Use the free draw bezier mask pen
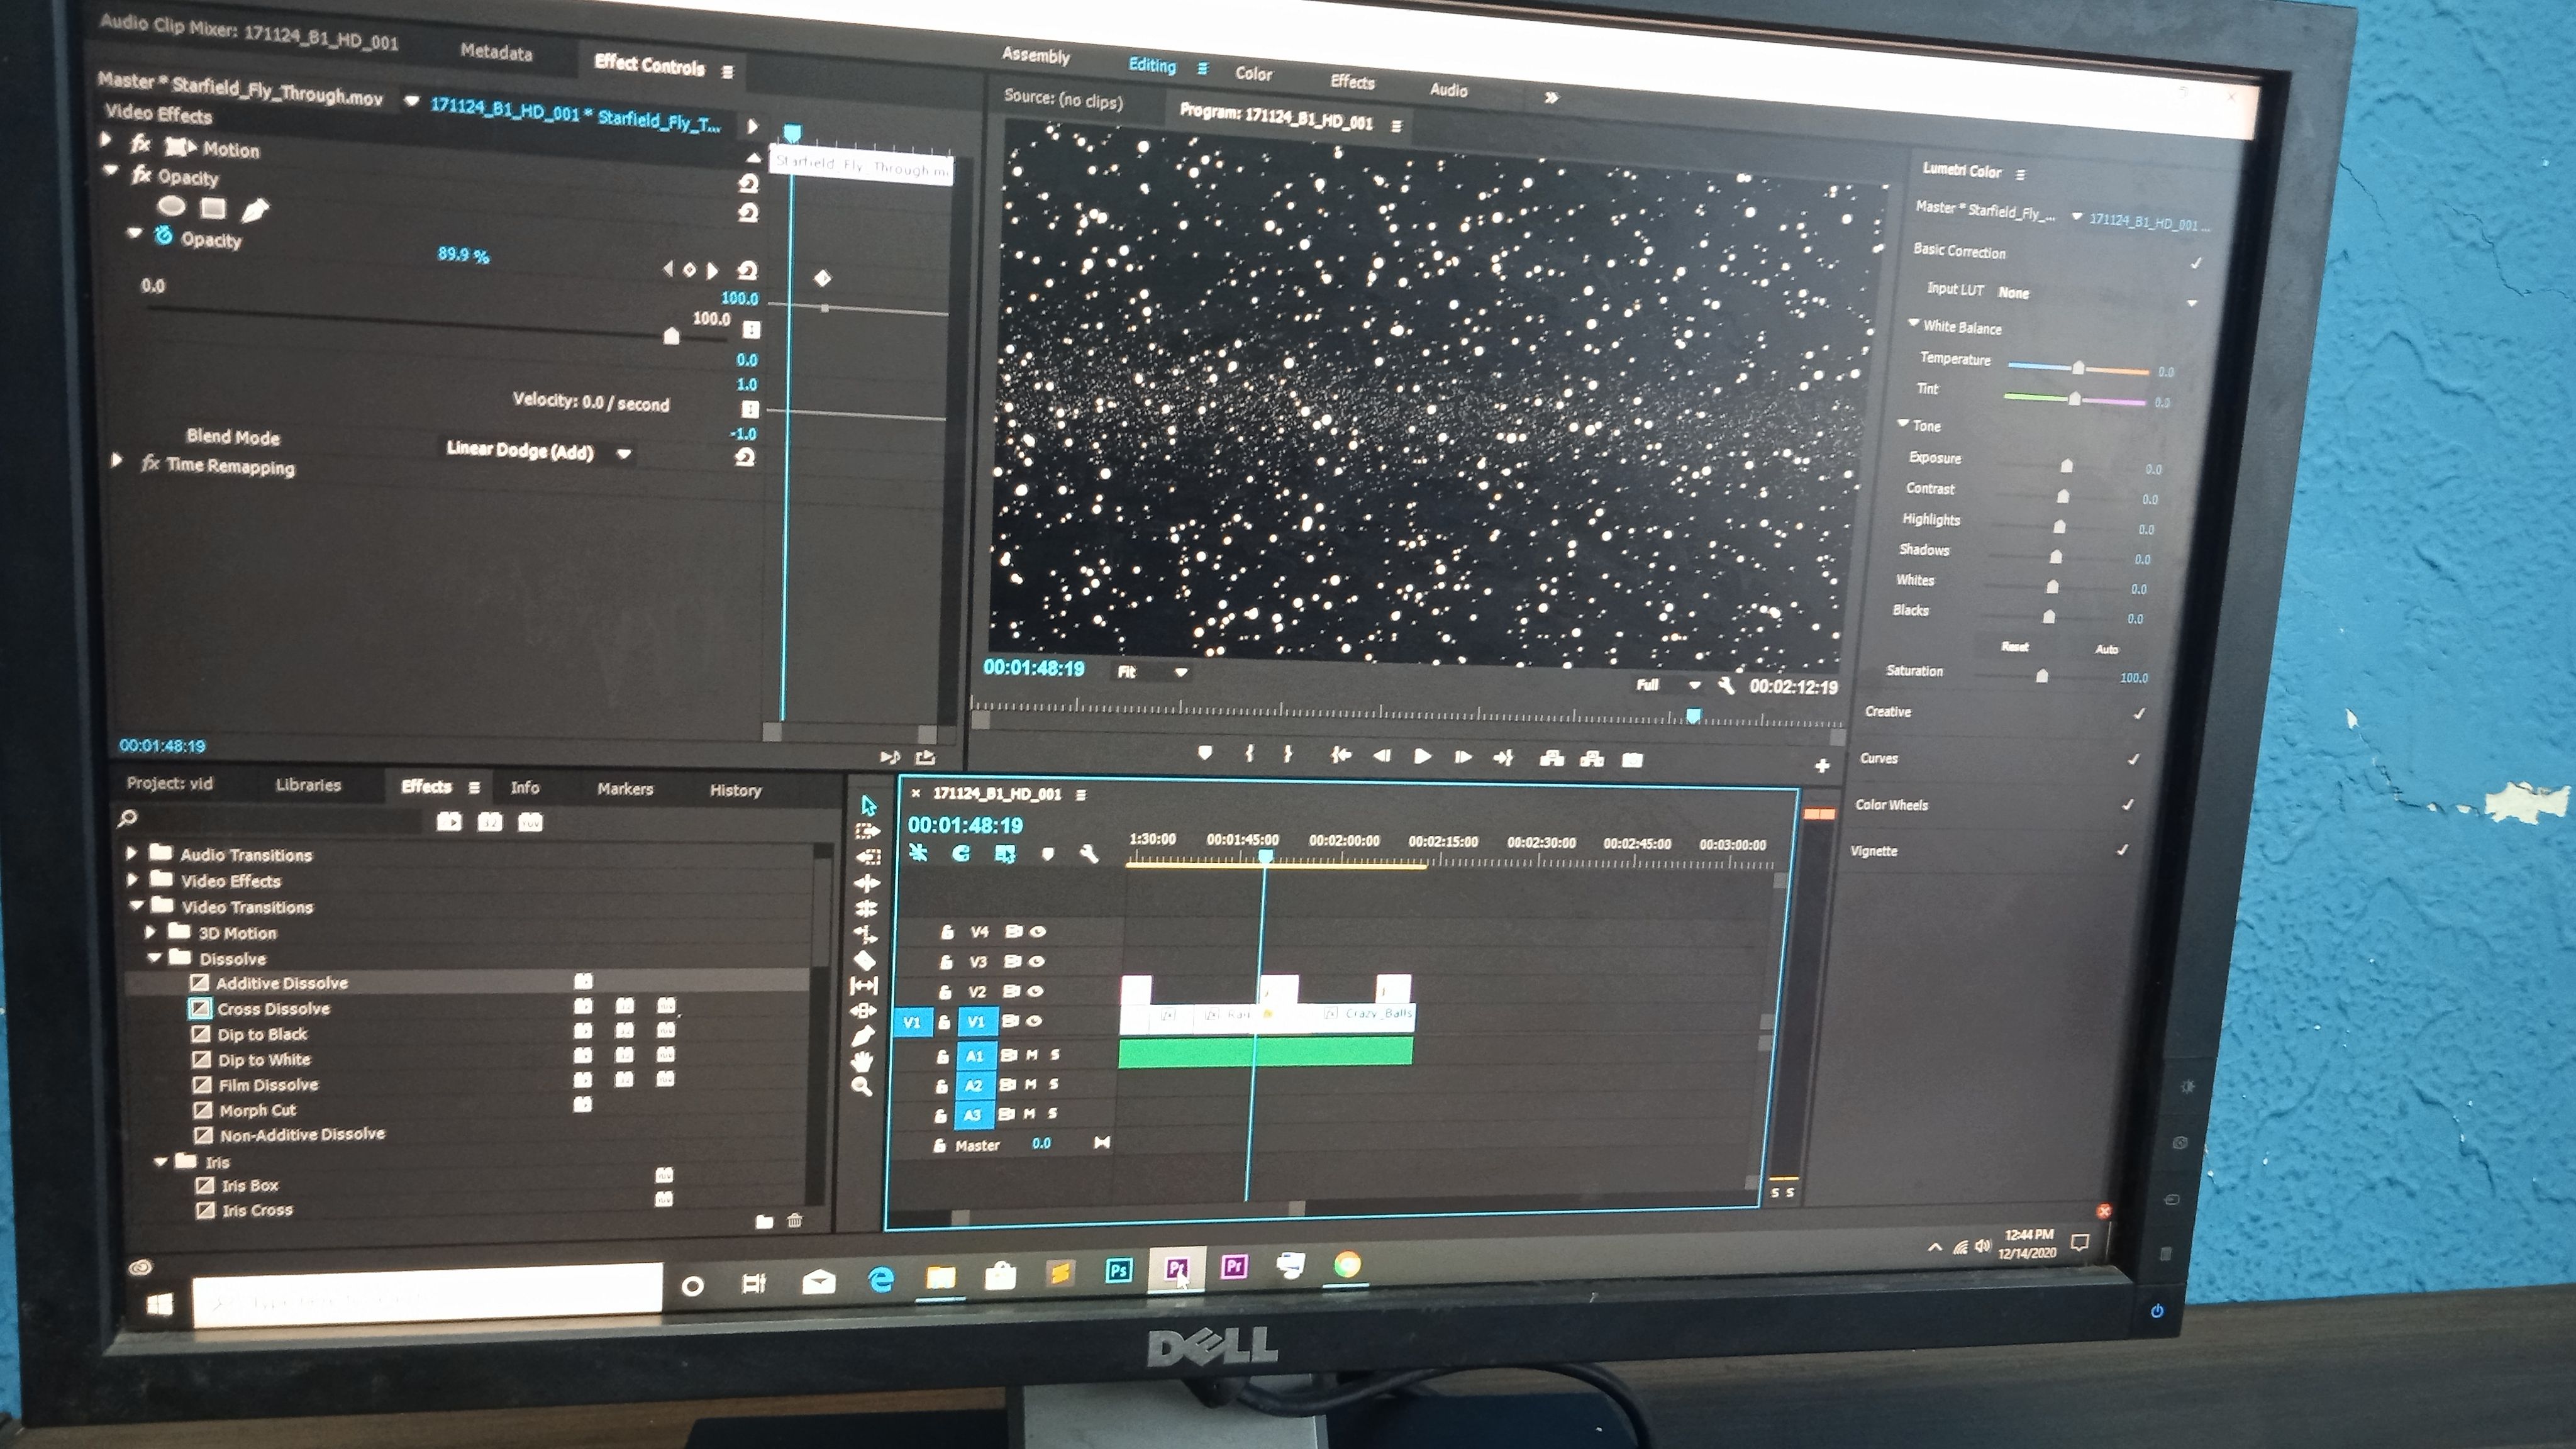This screenshot has height=1449, width=2576. (x=255, y=210)
